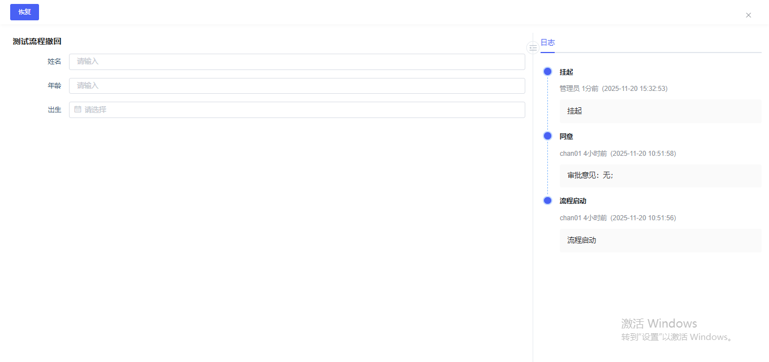Switch to the 日志 tab
The height and width of the screenshot is (362, 769).
click(547, 42)
